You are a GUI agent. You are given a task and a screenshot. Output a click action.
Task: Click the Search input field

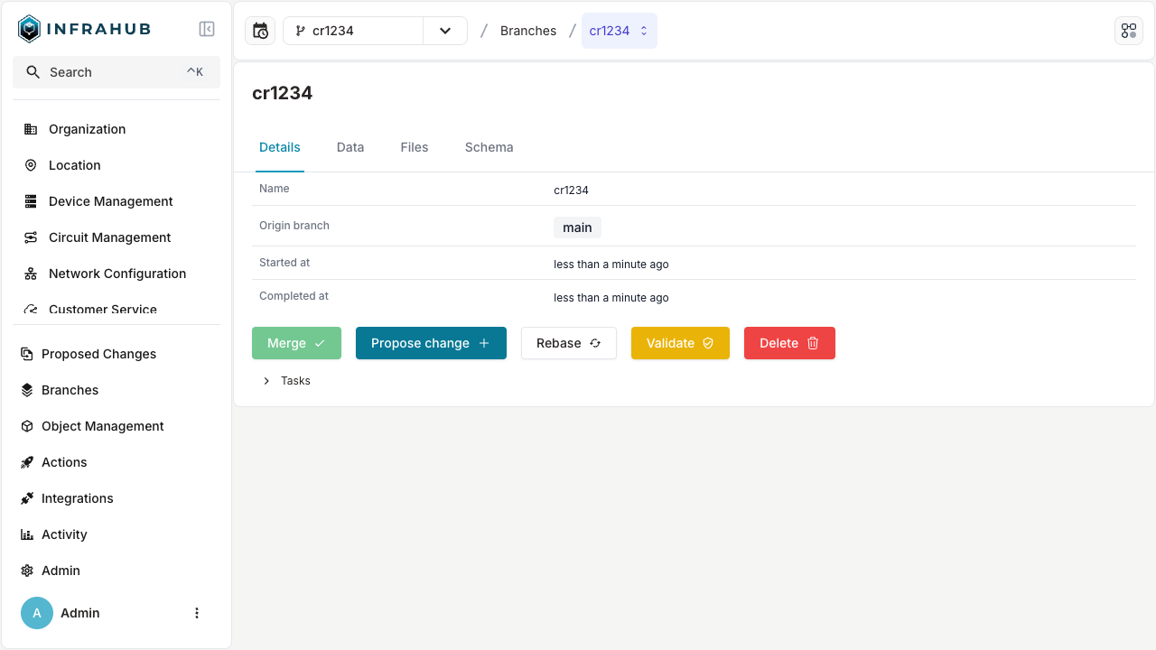click(x=116, y=72)
